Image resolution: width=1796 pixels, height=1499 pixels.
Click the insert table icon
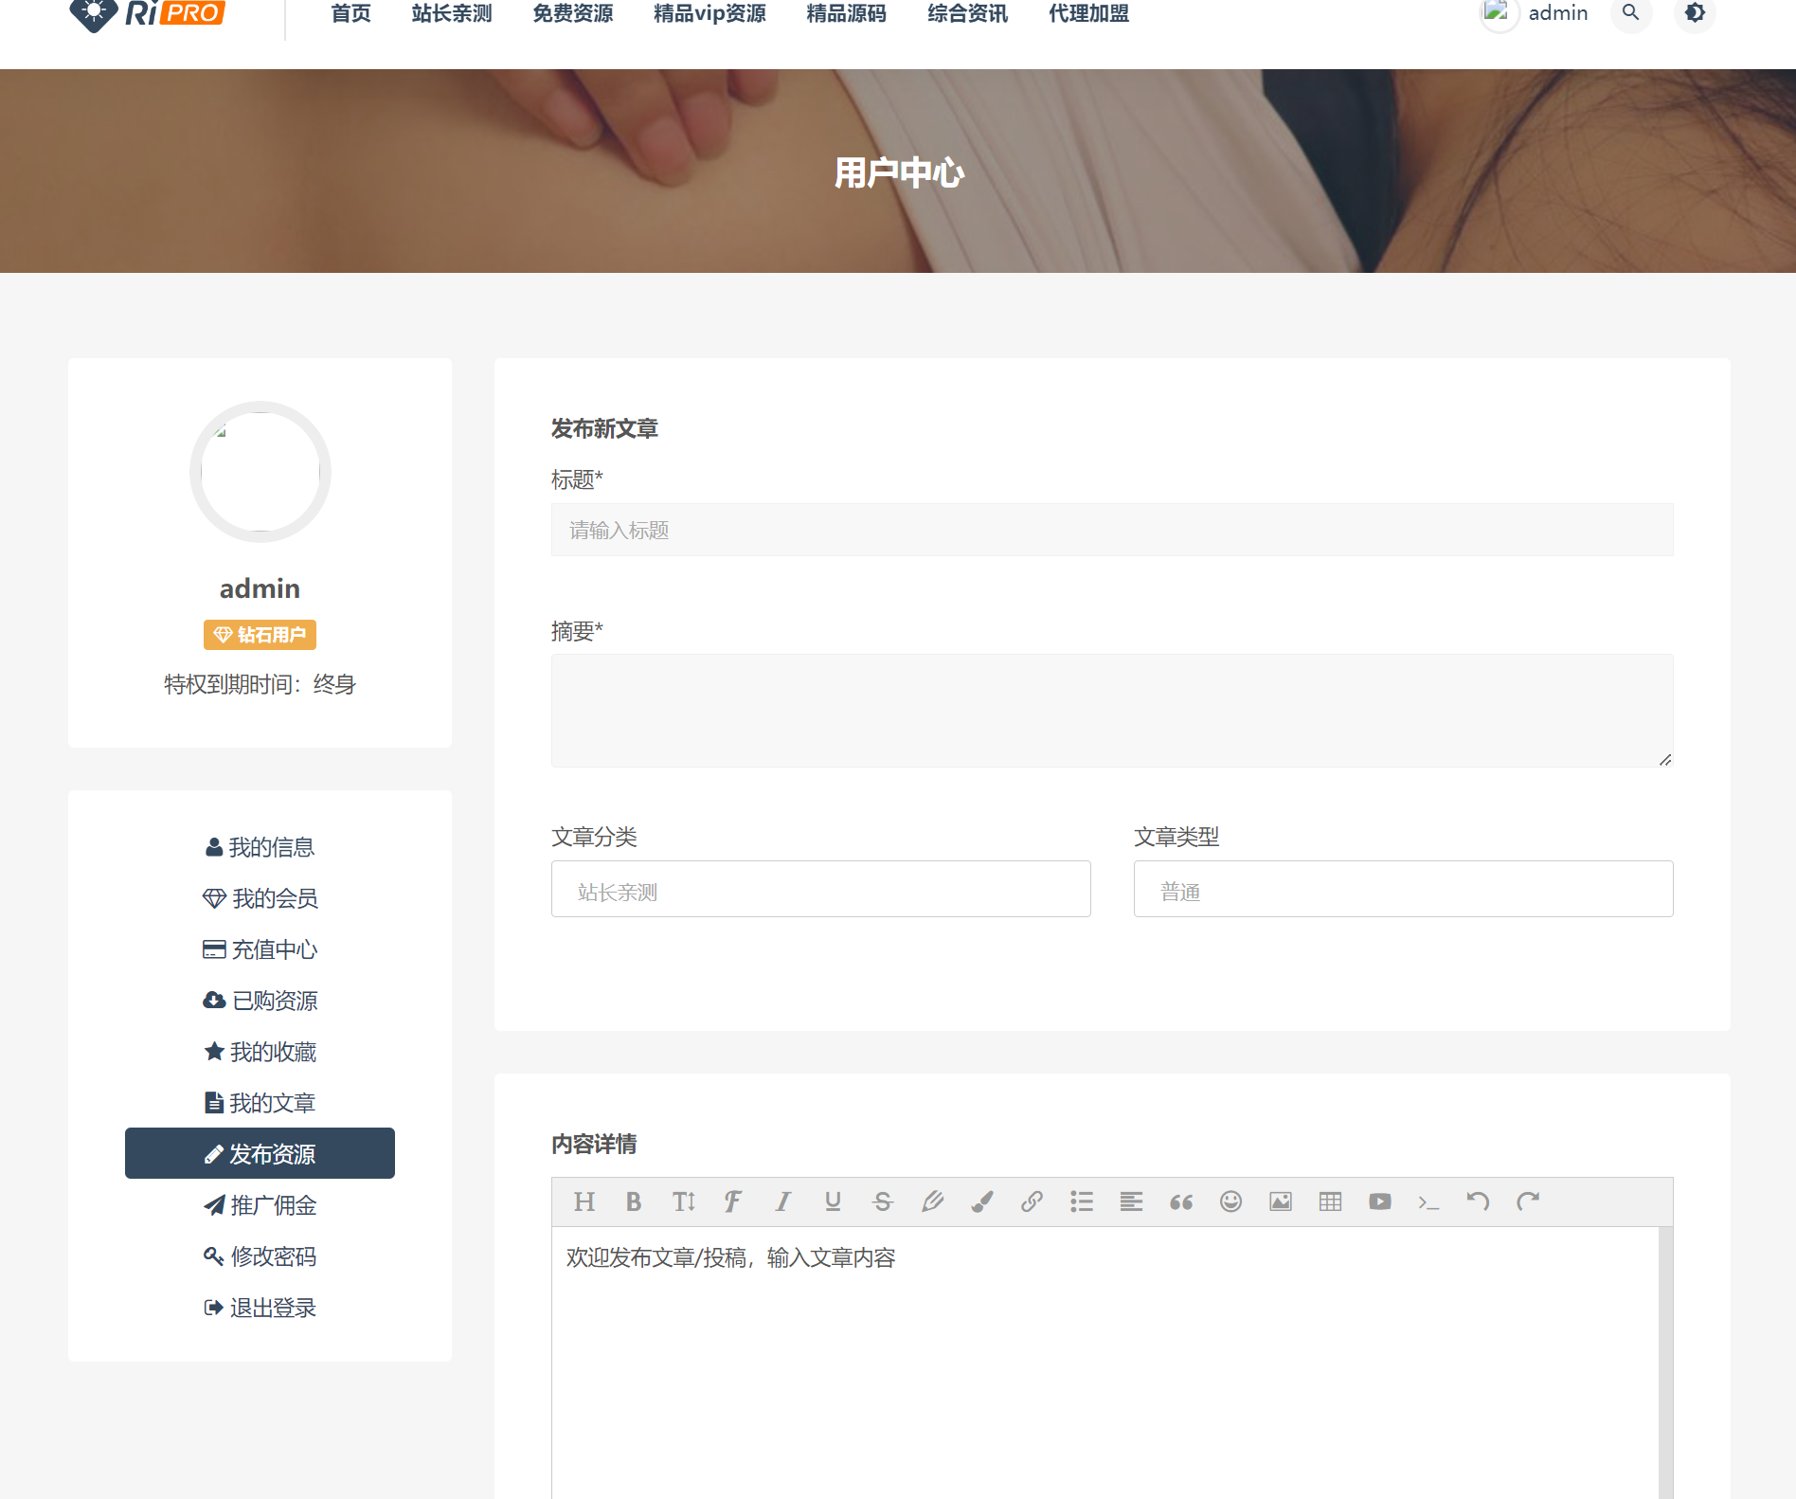[x=1330, y=1202]
